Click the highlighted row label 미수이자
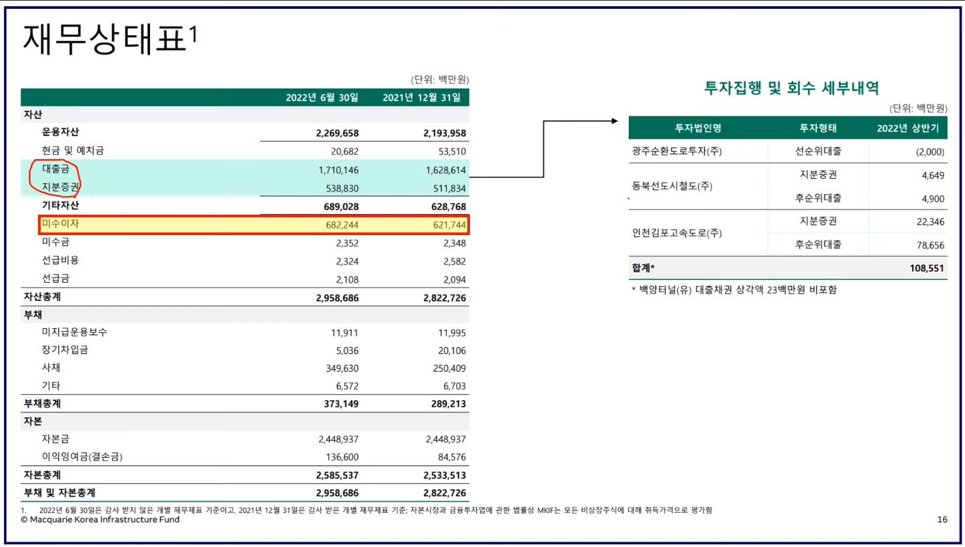 coord(60,224)
